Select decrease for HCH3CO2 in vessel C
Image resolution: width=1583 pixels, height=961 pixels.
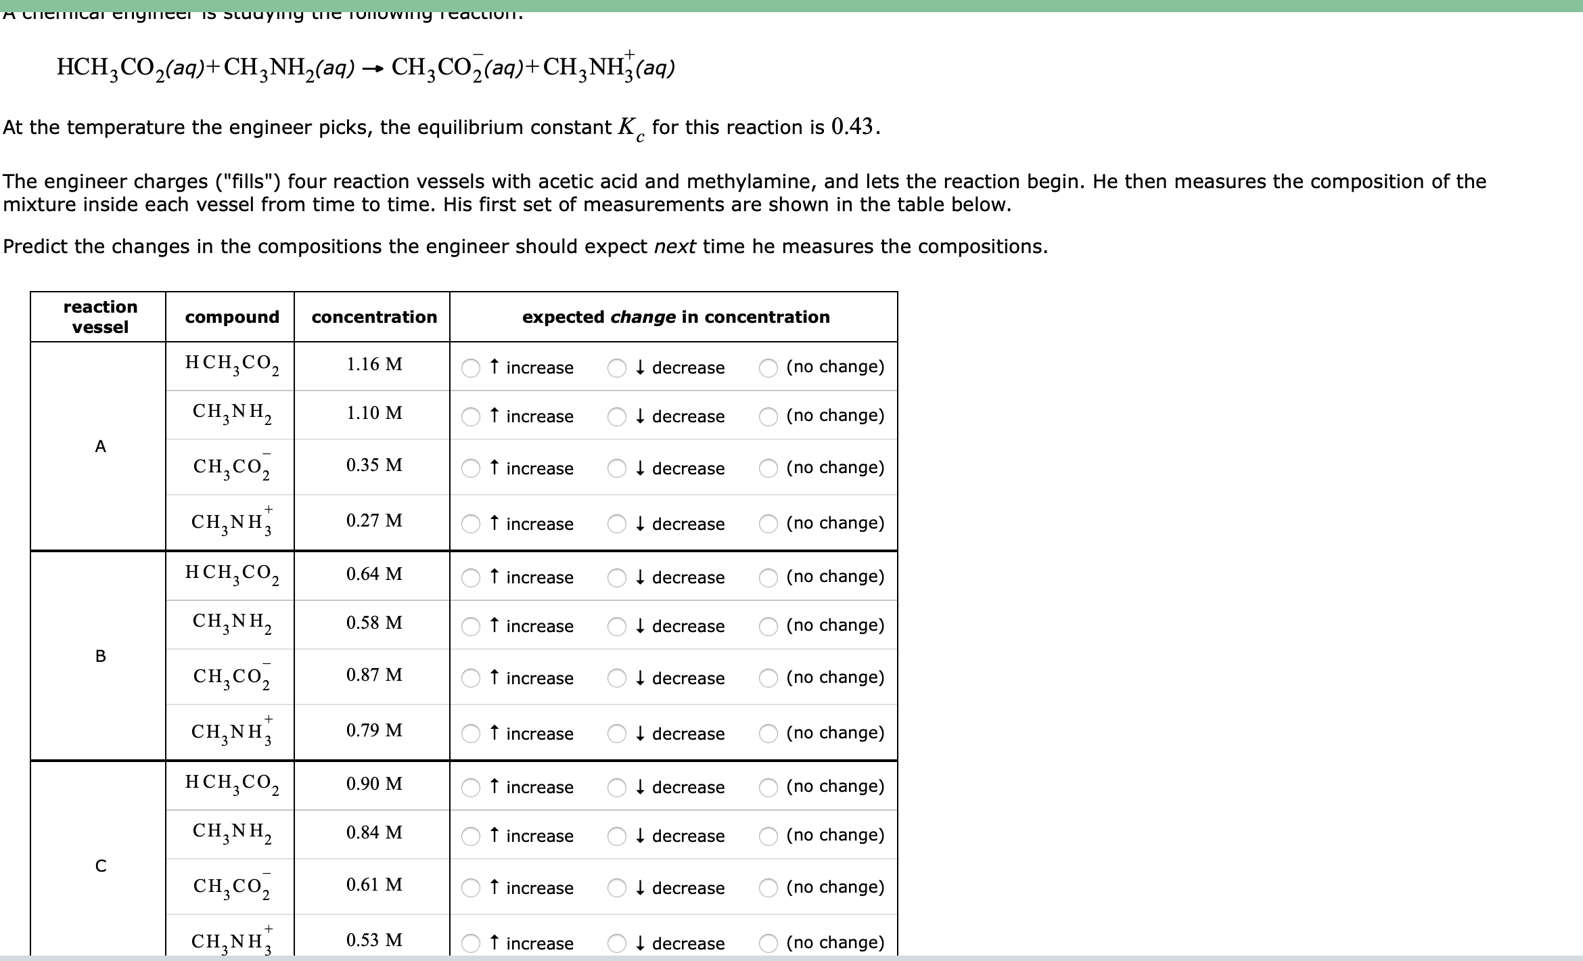[x=616, y=786]
